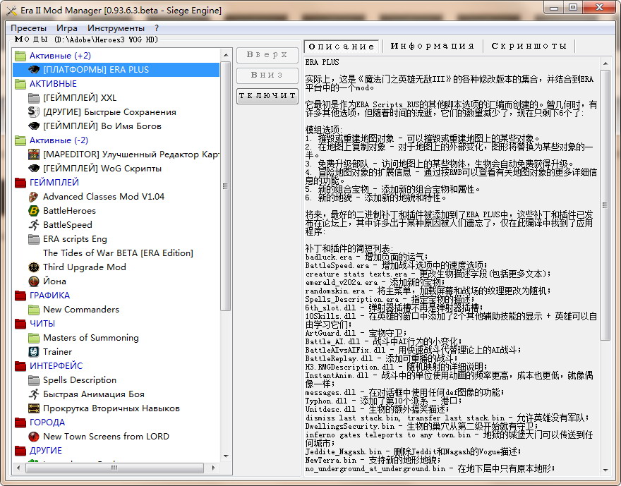Expand the ГРАФИКА category folder

(x=20, y=296)
